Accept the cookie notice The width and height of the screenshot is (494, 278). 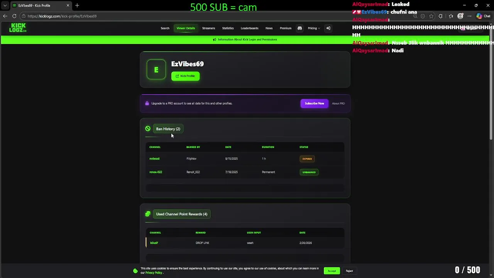332,271
